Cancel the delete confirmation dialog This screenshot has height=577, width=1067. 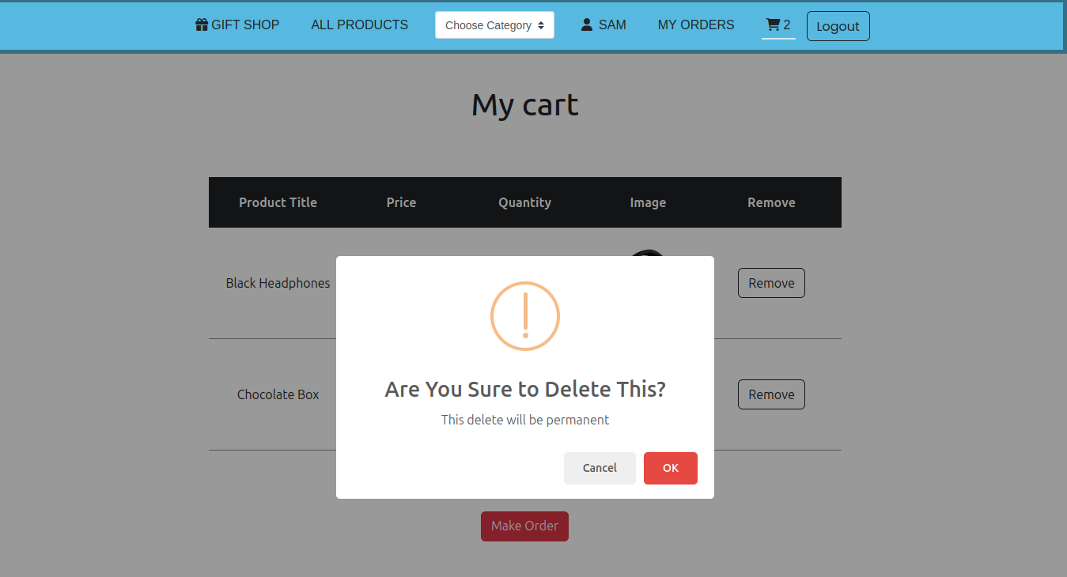(600, 468)
